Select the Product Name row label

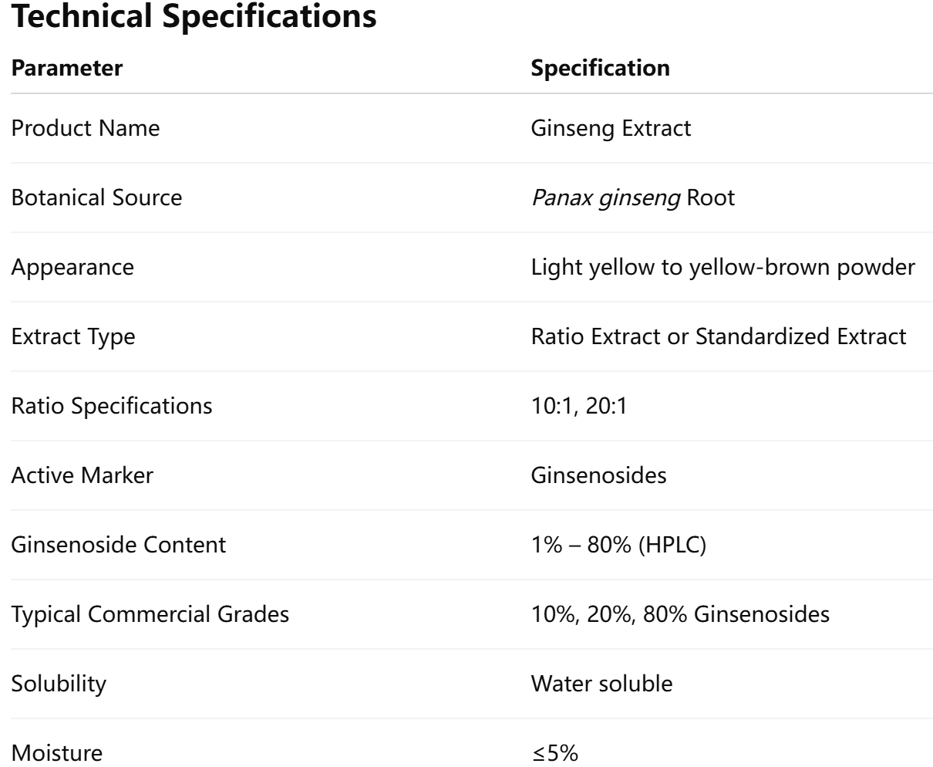pyautogui.click(x=86, y=128)
